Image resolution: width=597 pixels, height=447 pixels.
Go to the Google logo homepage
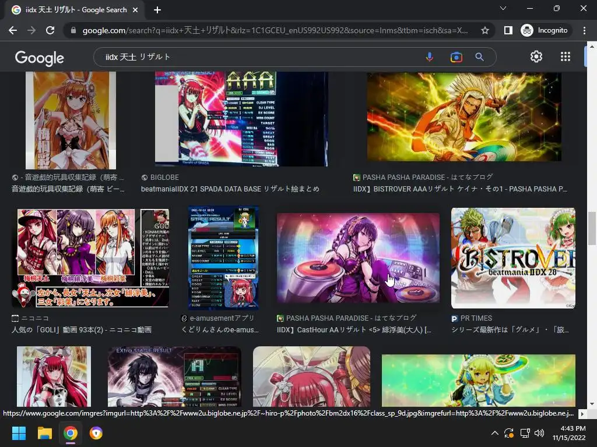(40, 58)
